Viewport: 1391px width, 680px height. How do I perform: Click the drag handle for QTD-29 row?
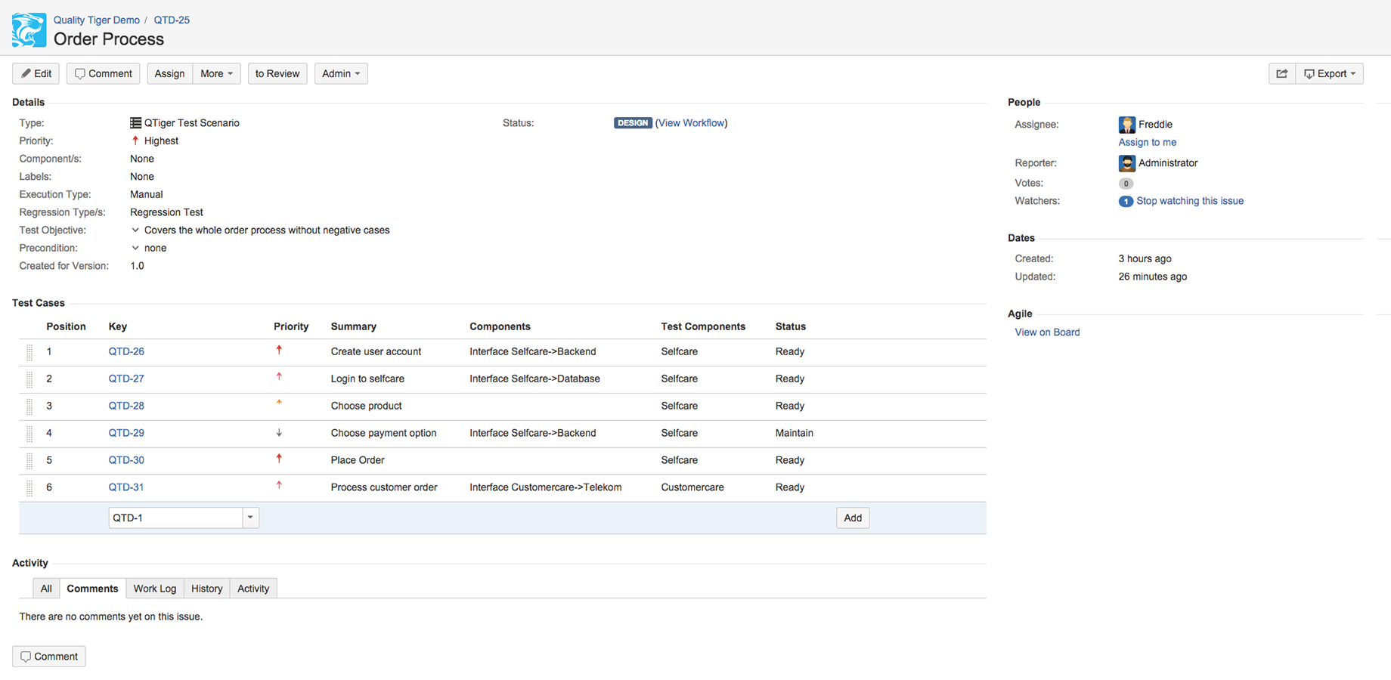[x=29, y=434]
